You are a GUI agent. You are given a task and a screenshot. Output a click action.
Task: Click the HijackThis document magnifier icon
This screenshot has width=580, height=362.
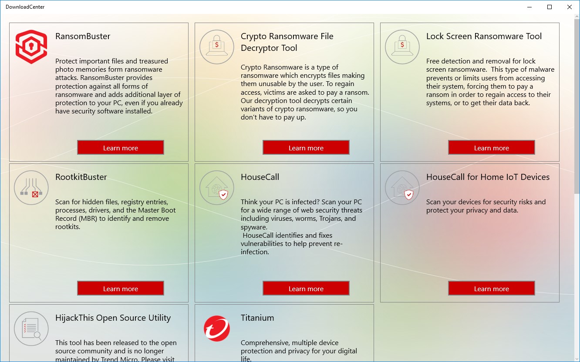[x=31, y=329]
